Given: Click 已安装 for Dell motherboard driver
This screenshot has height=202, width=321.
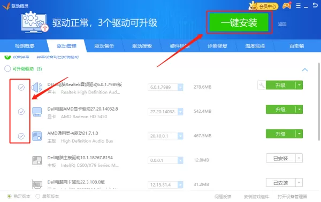Looking at the screenshot, I should [281, 158].
